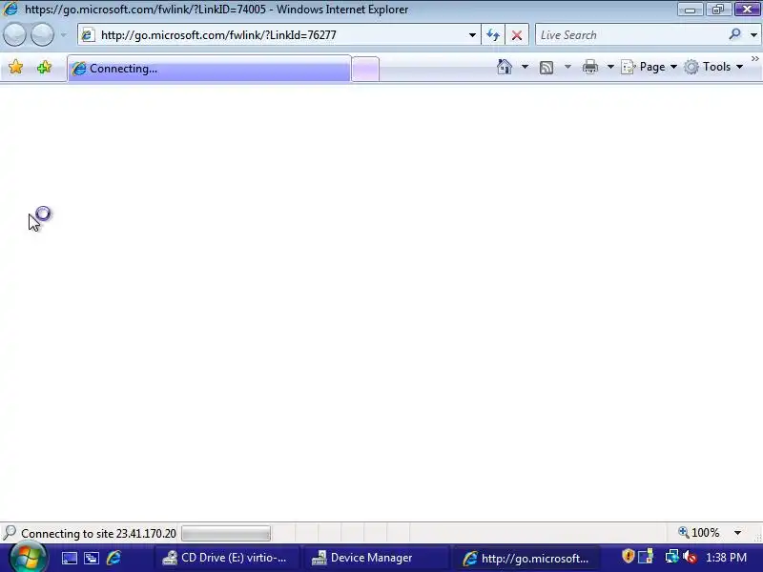
Task: Click Add to Favorites icon
Action: [44, 67]
